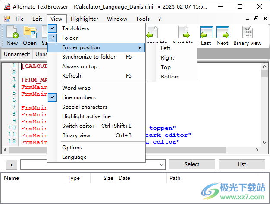Screen dimensions: 270x204
Task: Enable Word wrap in View menu
Action: tap(96, 88)
